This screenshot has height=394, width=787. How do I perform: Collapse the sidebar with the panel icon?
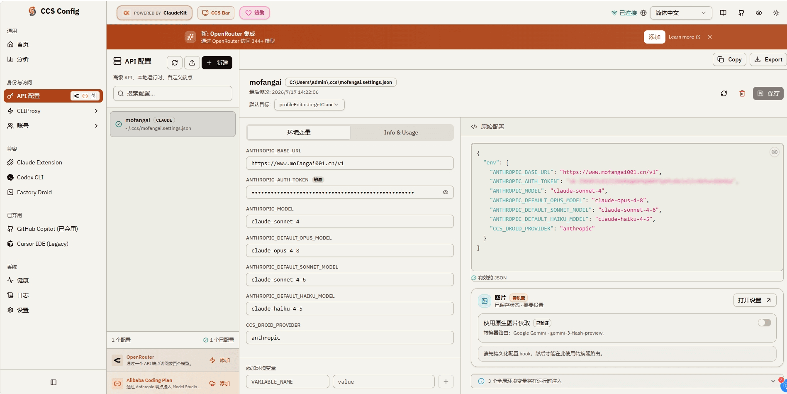[54, 382]
